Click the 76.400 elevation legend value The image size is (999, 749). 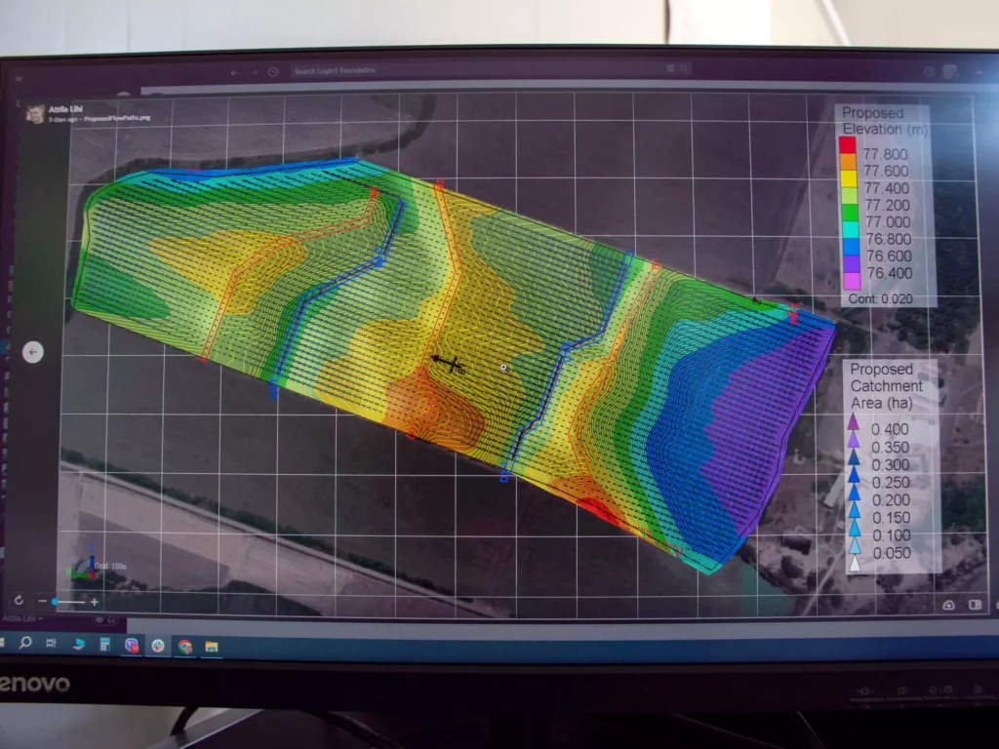890,273
